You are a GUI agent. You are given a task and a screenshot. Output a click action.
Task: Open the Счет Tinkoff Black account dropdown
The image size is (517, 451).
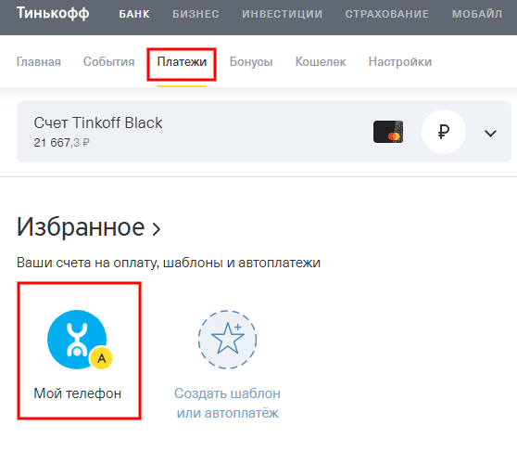point(264,132)
